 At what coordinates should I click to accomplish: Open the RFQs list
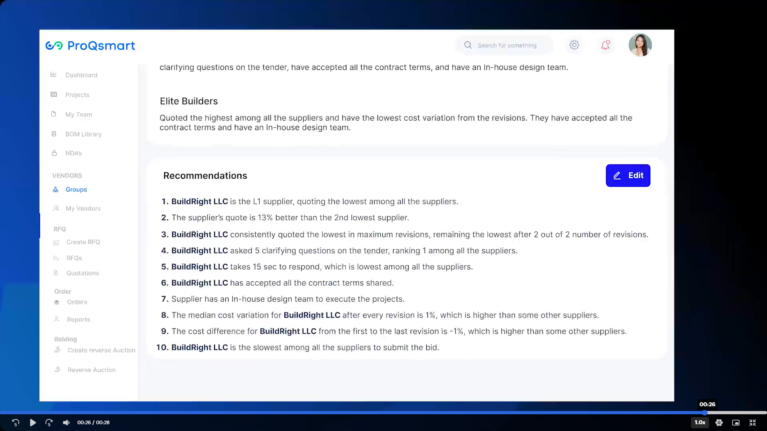(x=74, y=258)
